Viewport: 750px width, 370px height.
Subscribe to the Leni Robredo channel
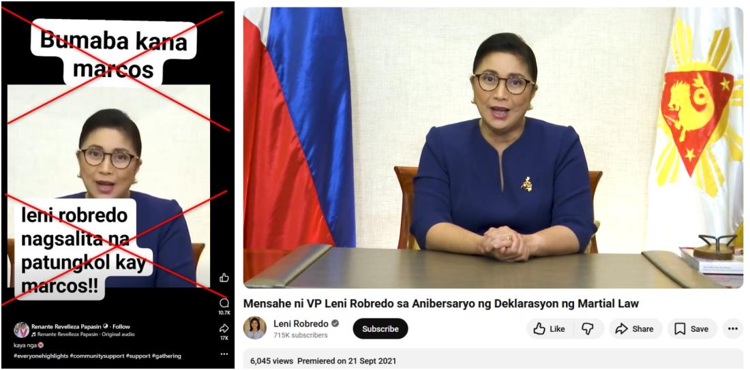click(380, 329)
